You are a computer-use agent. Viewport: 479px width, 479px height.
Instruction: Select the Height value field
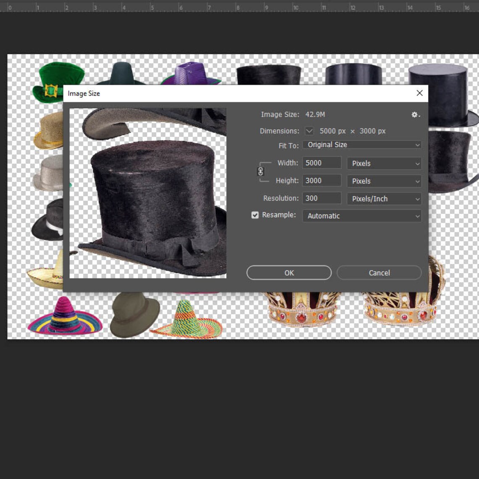(321, 180)
